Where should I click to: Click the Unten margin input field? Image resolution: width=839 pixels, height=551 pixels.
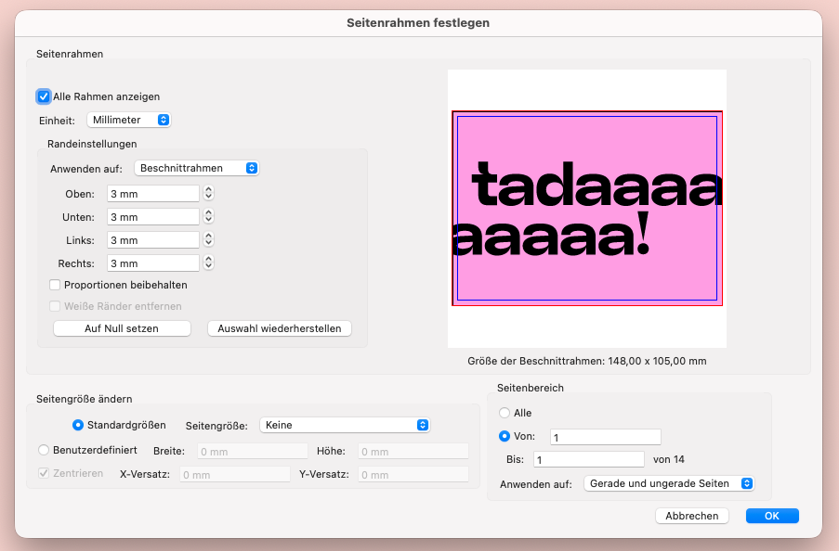[x=153, y=217]
